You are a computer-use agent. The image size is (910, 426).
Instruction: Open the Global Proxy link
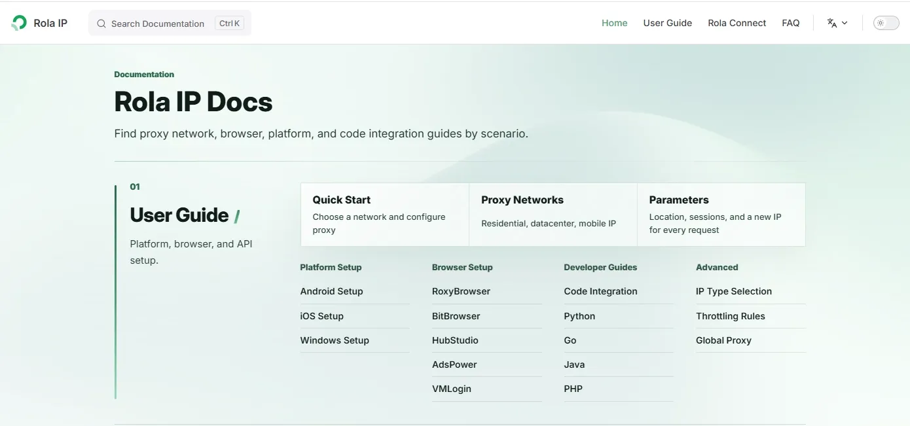pyautogui.click(x=723, y=340)
